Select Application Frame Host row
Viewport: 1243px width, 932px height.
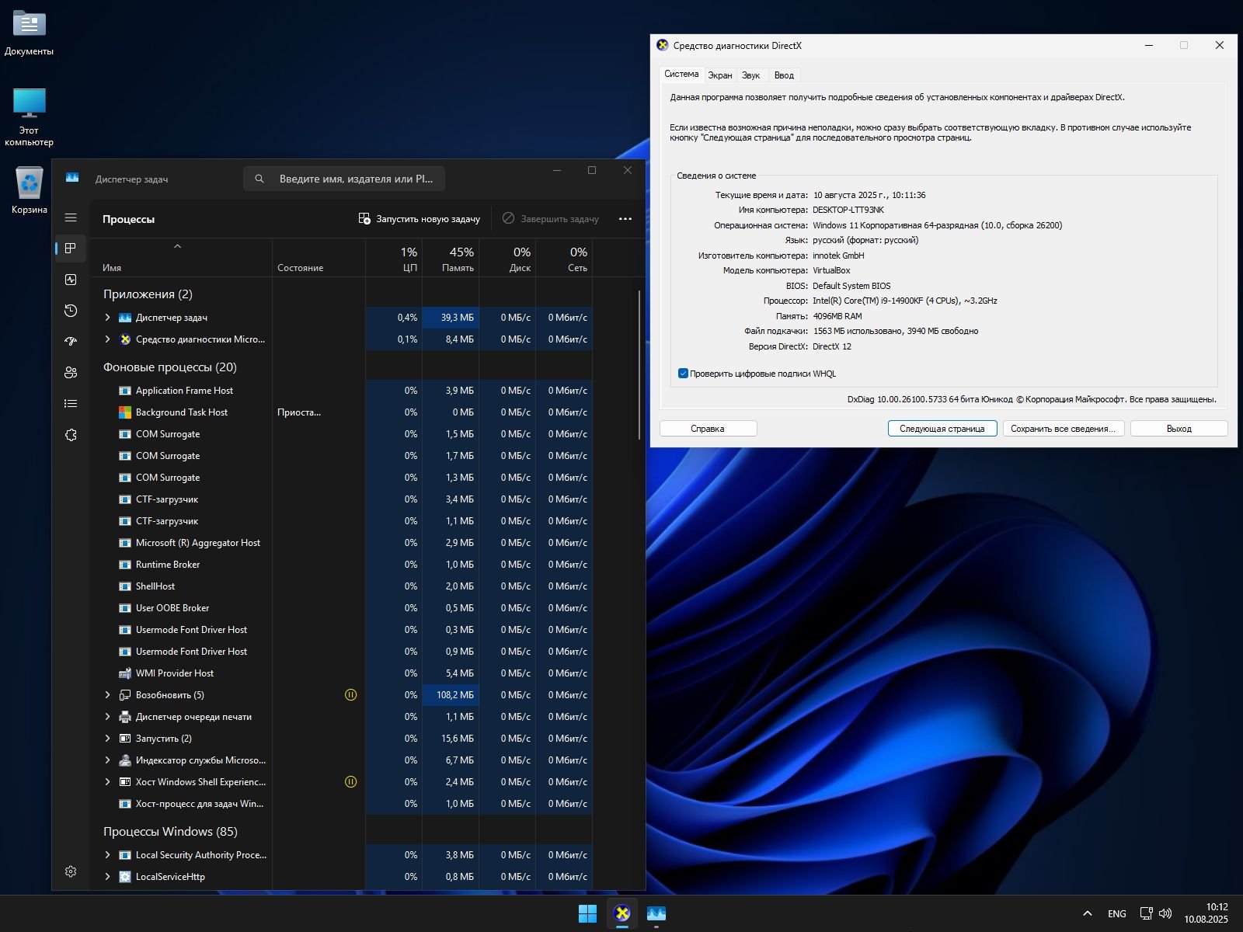click(342, 391)
